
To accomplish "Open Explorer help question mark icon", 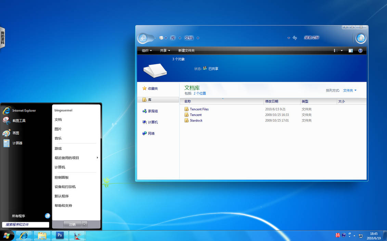I will point(360,51).
